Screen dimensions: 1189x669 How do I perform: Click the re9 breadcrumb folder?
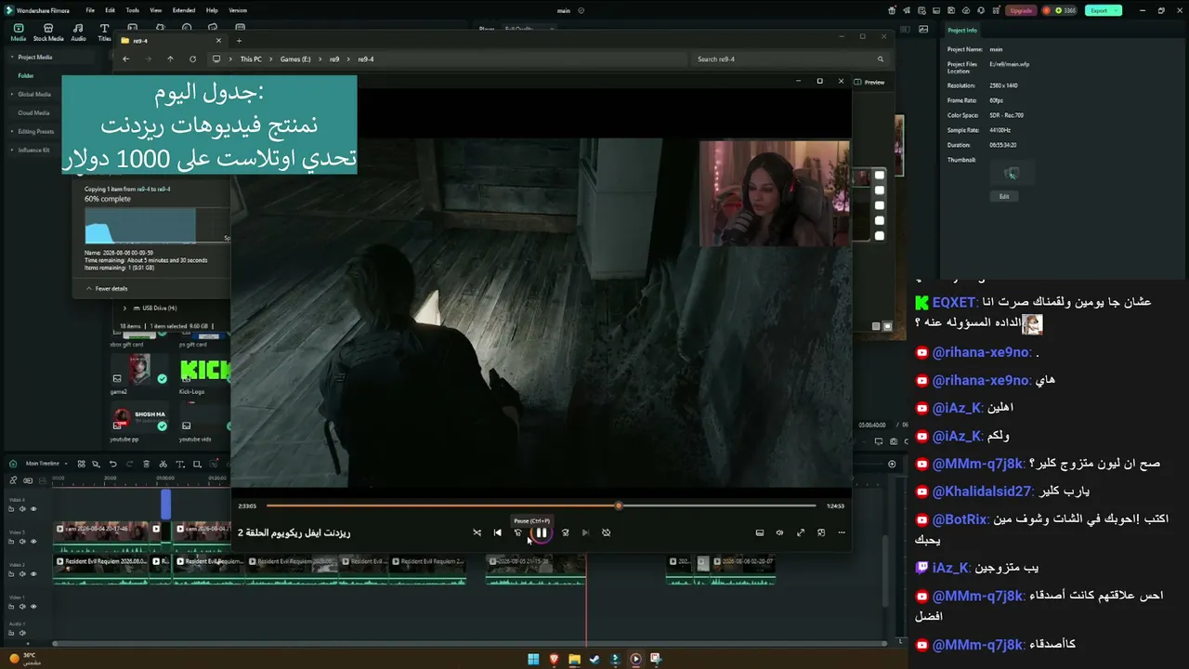tap(334, 59)
